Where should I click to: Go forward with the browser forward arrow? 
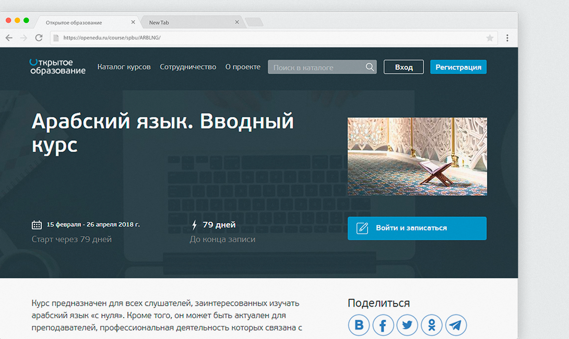point(23,38)
